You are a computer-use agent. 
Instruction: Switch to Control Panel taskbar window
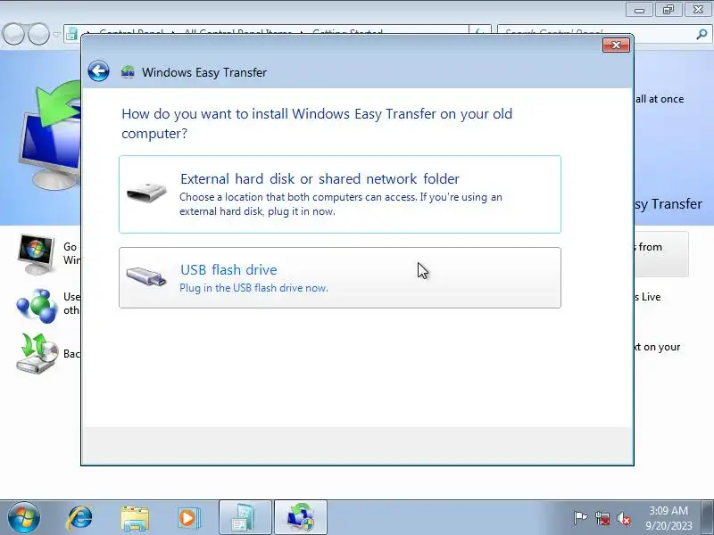click(x=245, y=518)
